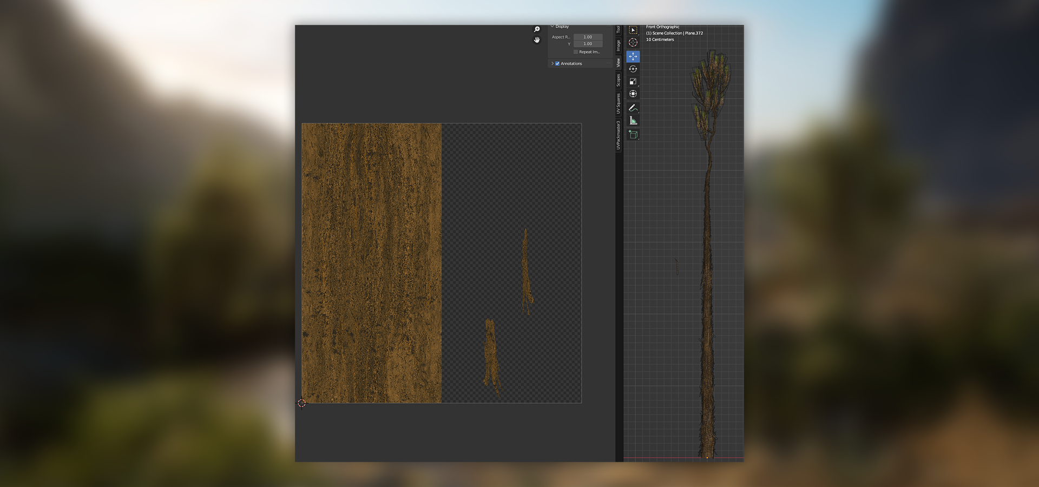Switch to the Scopes sidebar tab
This screenshot has width=1039, height=487.
tap(619, 80)
